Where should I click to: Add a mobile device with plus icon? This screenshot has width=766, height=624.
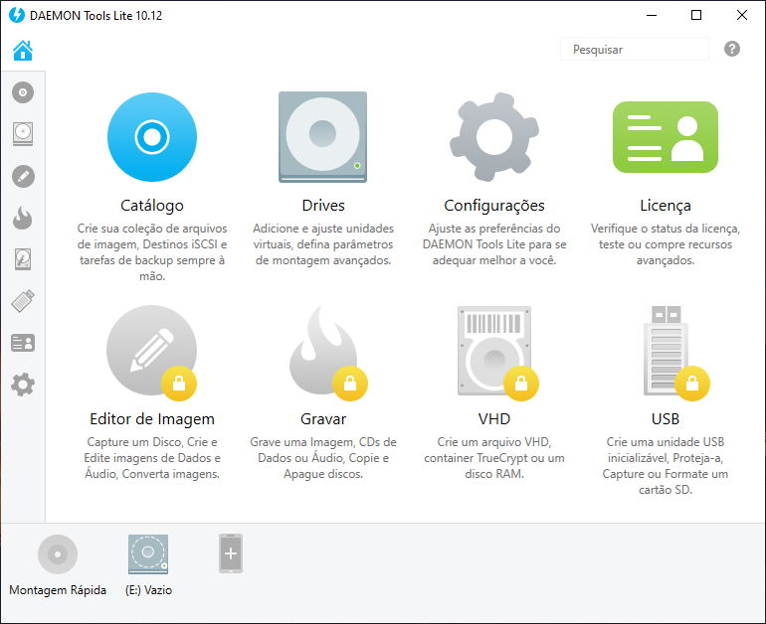click(231, 553)
